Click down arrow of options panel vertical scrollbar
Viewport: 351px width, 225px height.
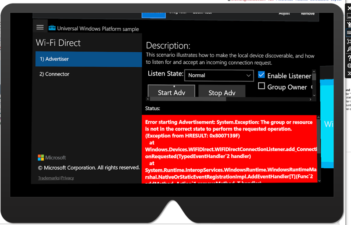pyautogui.click(x=314, y=95)
